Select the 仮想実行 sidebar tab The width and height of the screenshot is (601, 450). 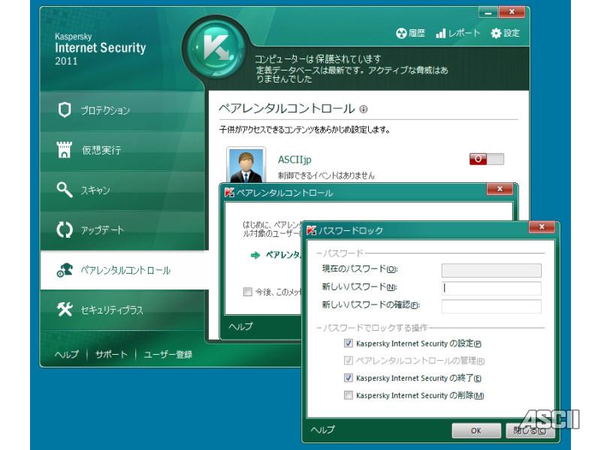(122, 151)
